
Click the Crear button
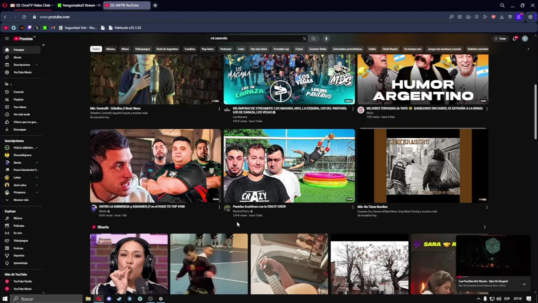(501, 38)
